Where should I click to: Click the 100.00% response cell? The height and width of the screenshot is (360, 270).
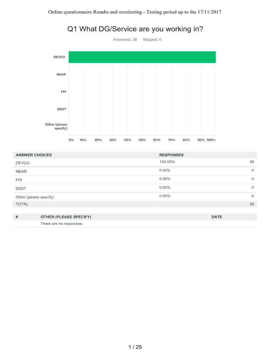167,162
